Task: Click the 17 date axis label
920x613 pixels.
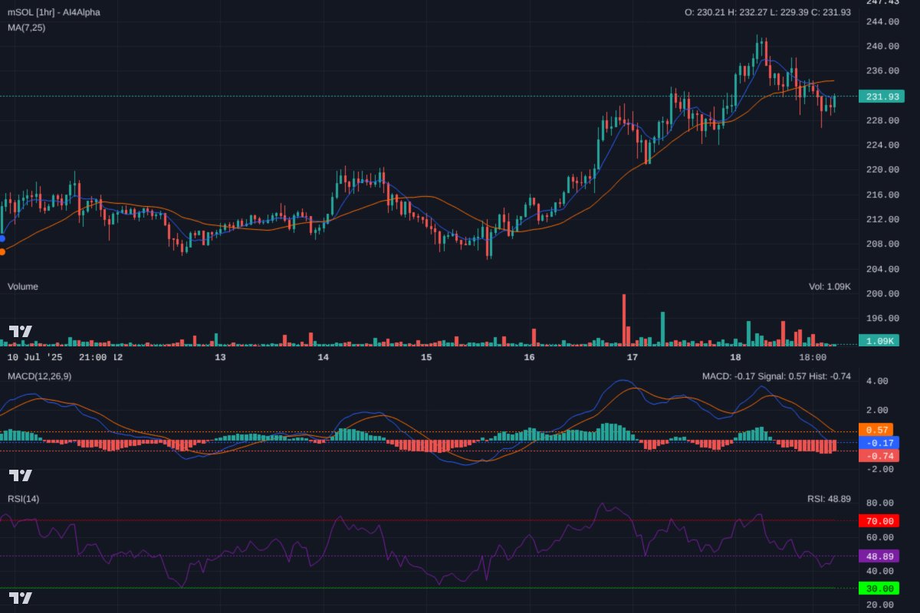Action: click(x=632, y=357)
